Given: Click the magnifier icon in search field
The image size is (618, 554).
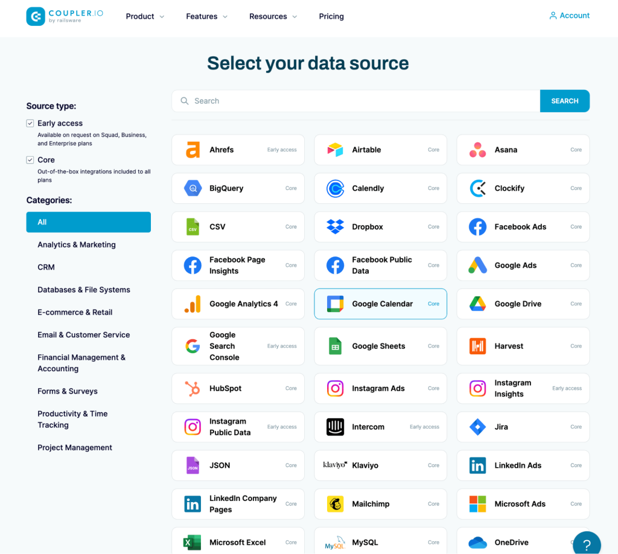Looking at the screenshot, I should click(x=185, y=101).
